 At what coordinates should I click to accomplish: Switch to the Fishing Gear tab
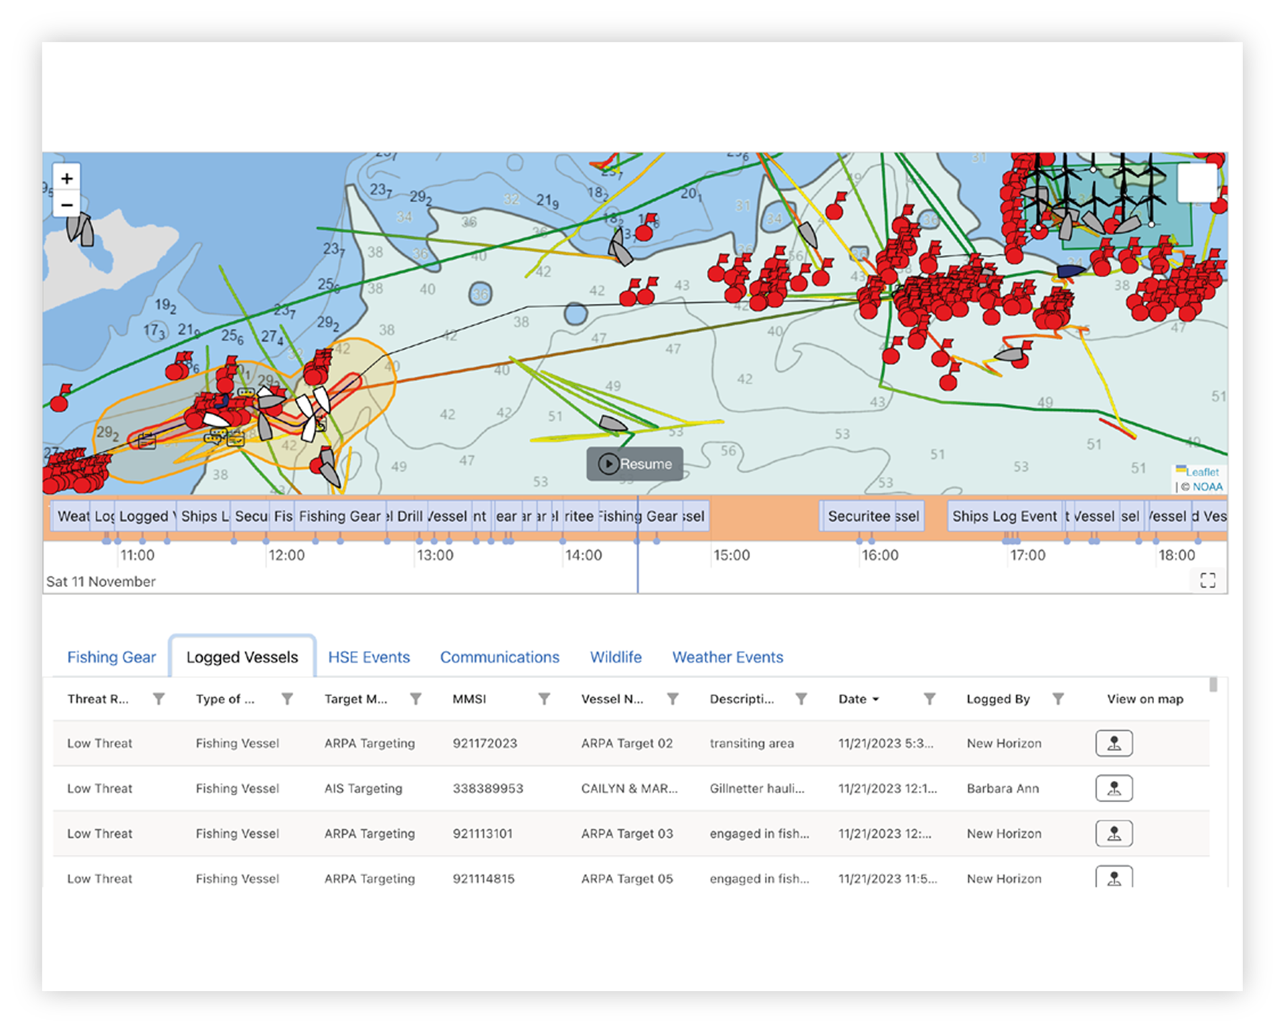tap(112, 657)
